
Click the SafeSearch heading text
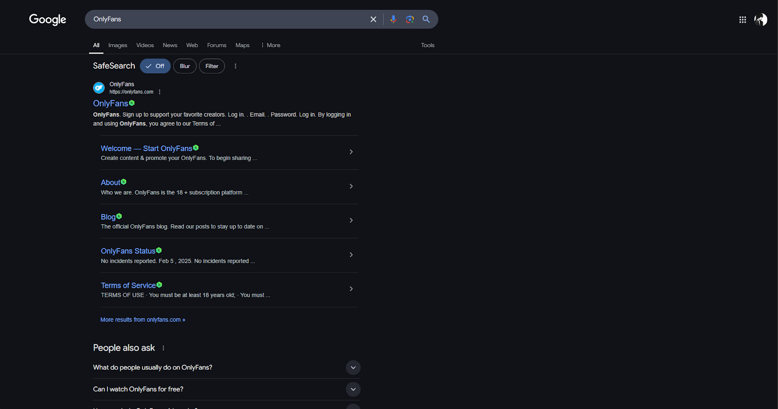point(114,66)
